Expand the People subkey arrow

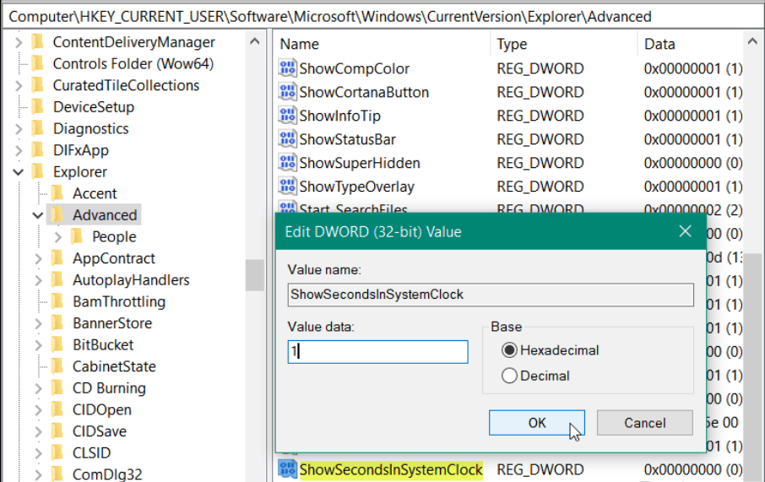(x=57, y=237)
